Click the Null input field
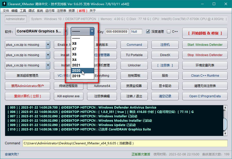Viewport: 232px width, 159px height. click(x=136, y=31)
